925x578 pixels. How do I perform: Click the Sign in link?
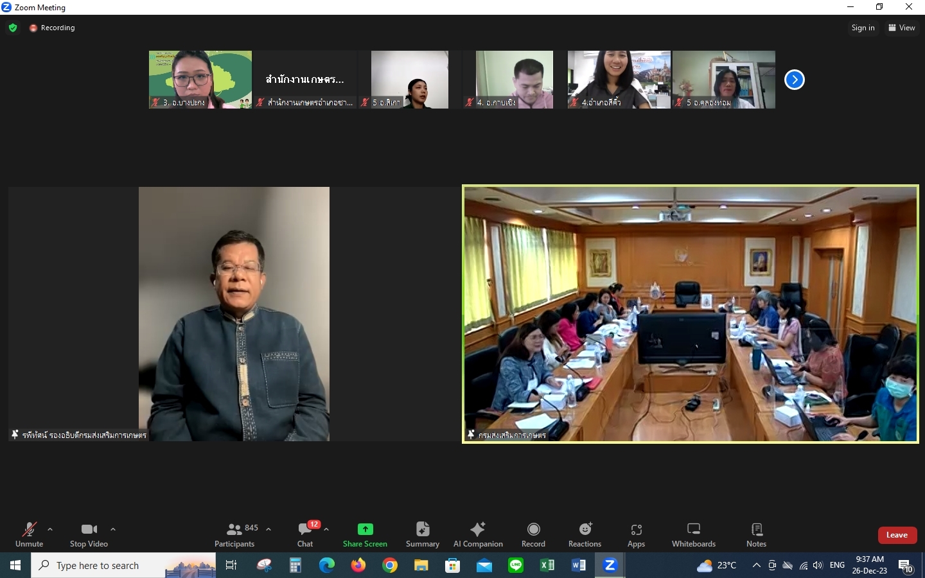[x=863, y=28]
